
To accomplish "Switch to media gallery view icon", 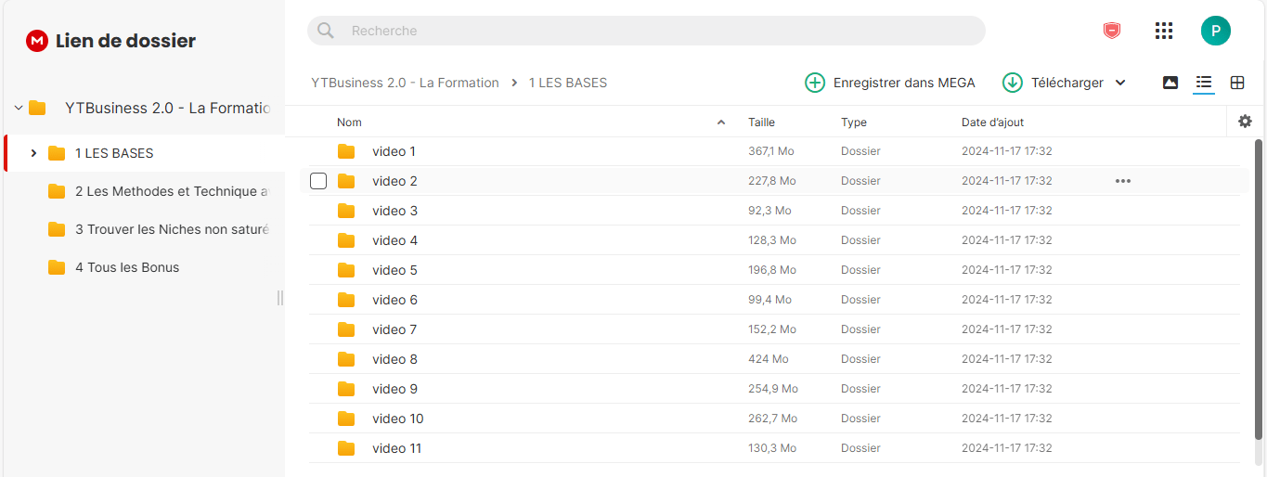I will click(1170, 83).
